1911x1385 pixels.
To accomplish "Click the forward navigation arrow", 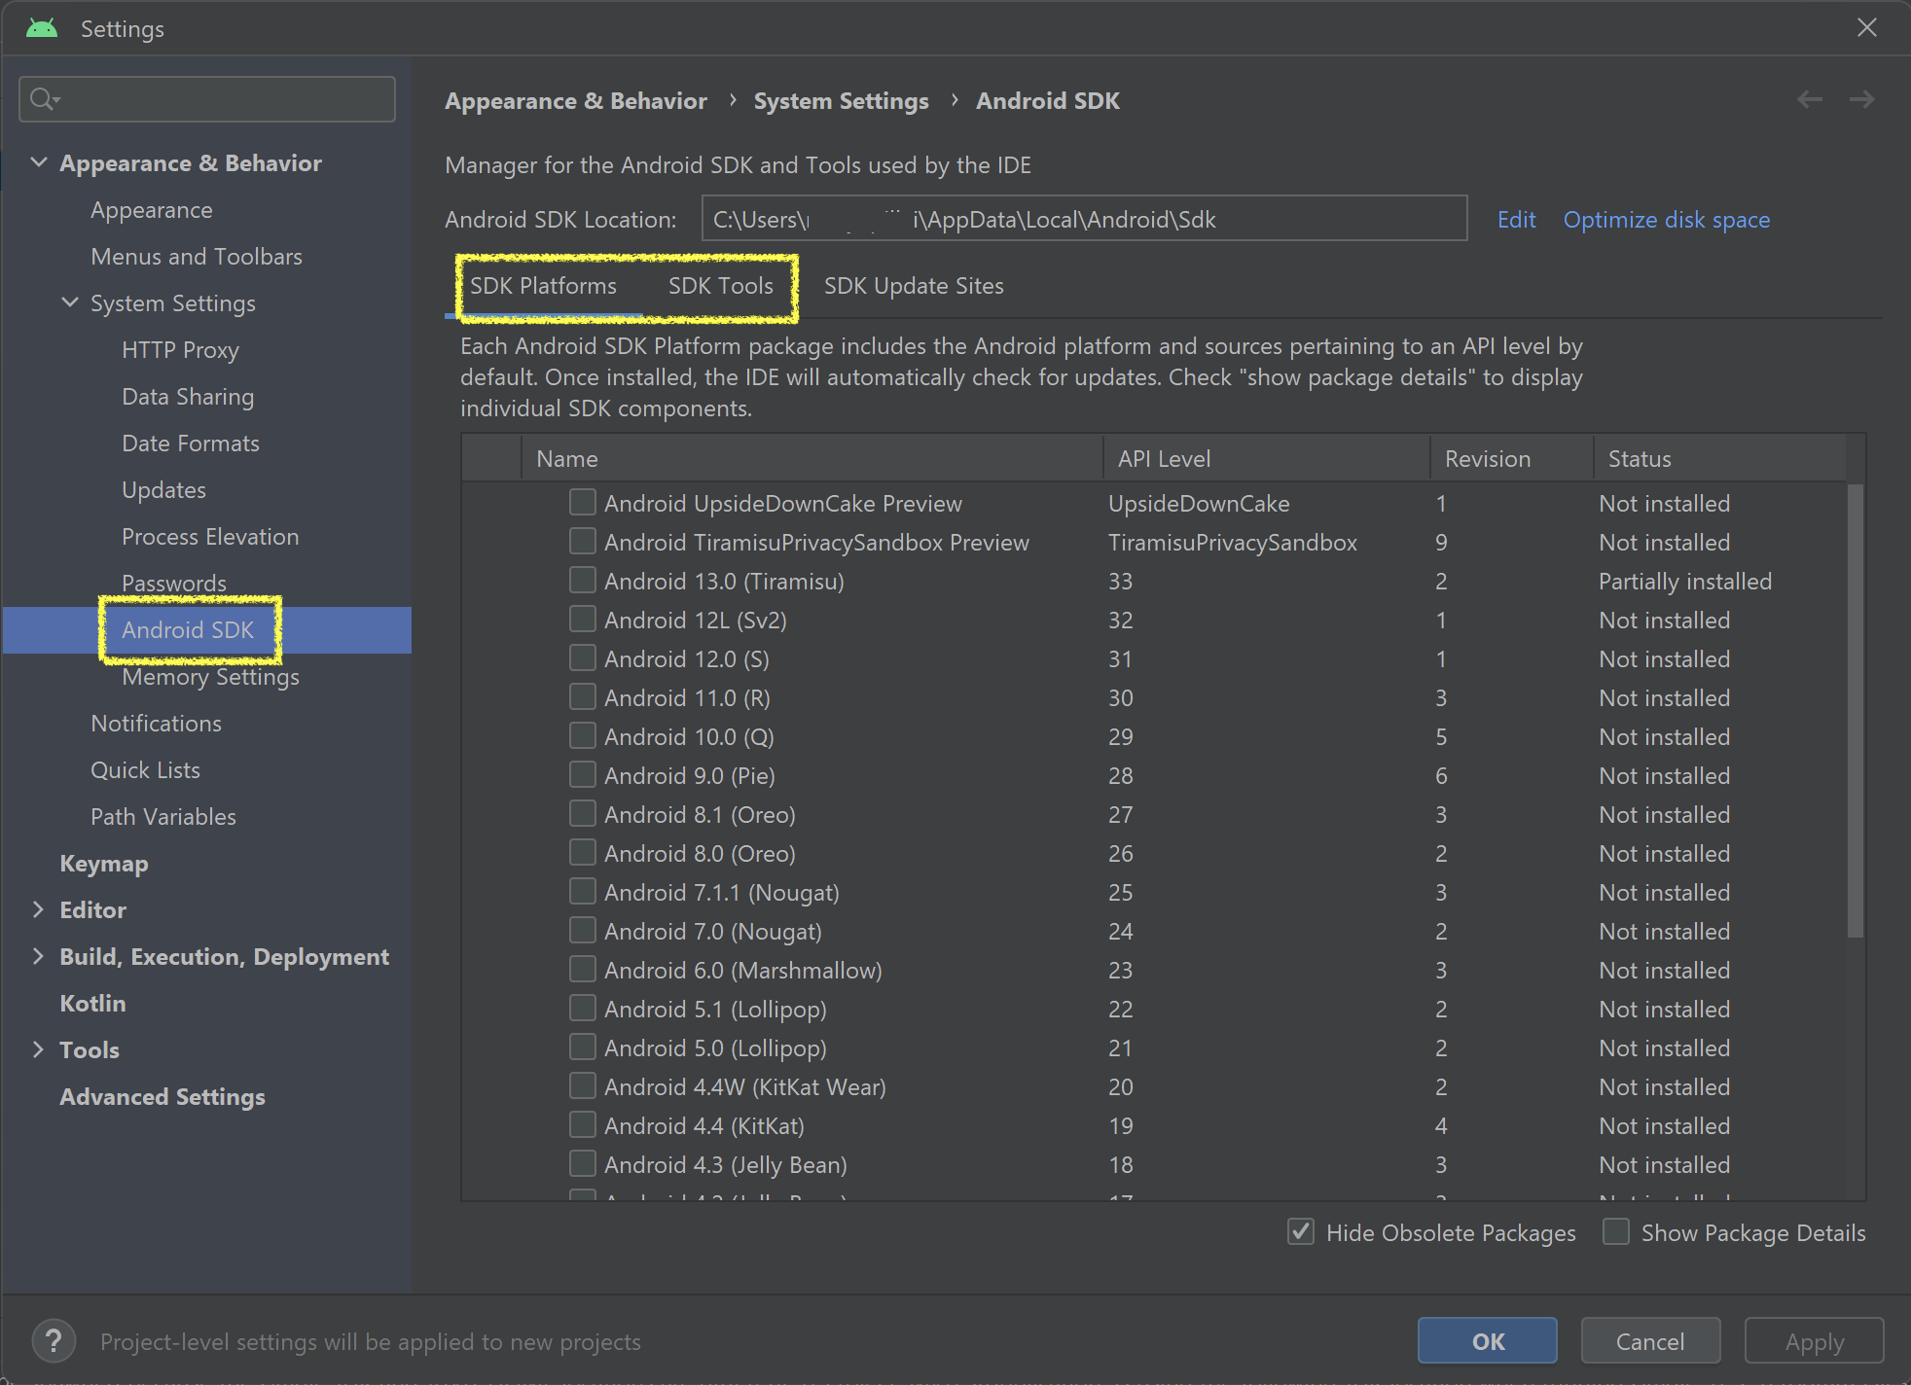I will [x=1861, y=99].
